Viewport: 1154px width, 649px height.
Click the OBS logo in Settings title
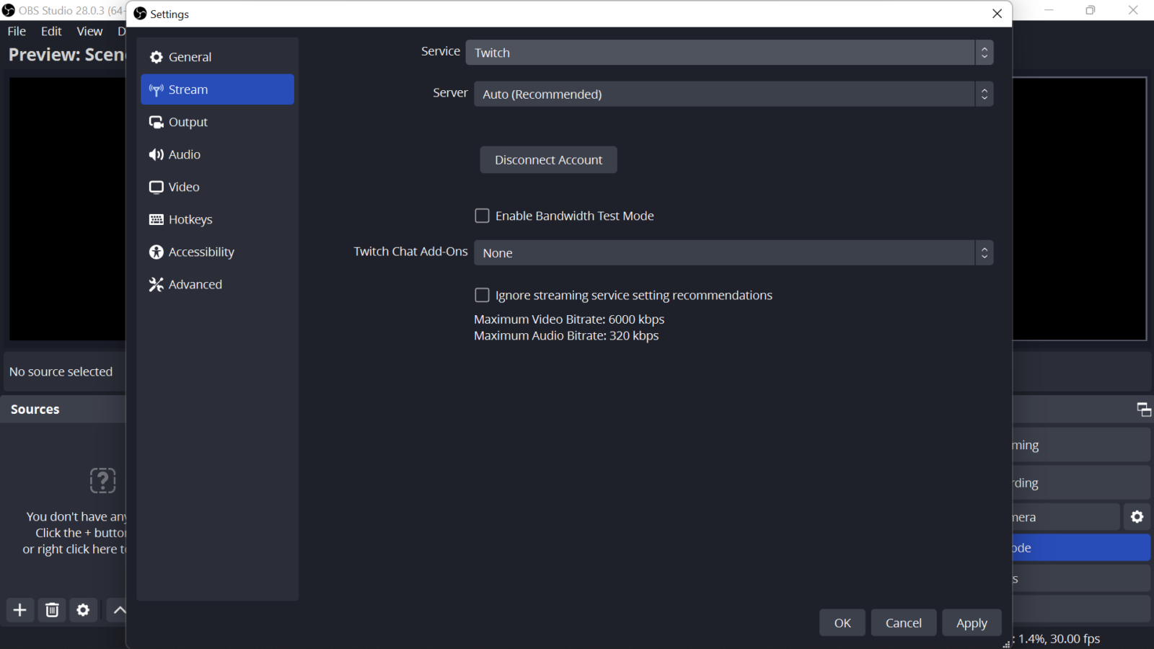(140, 14)
